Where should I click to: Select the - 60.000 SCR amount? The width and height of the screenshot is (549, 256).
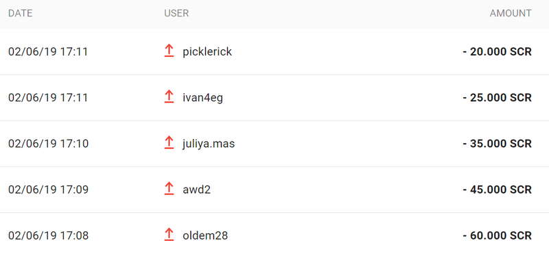[x=497, y=235]
